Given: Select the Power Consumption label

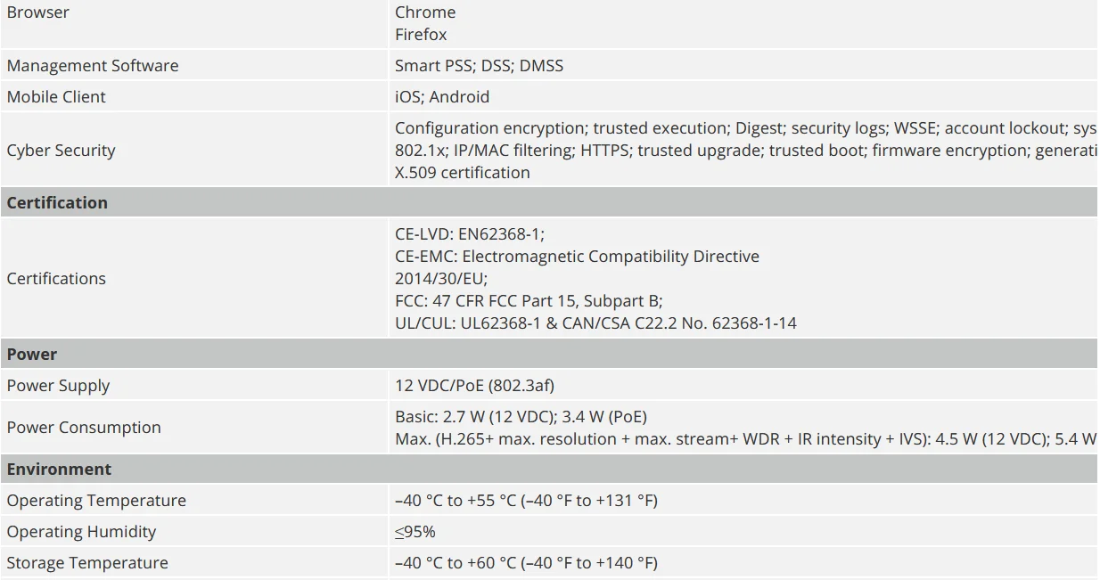Looking at the screenshot, I should click(84, 428).
